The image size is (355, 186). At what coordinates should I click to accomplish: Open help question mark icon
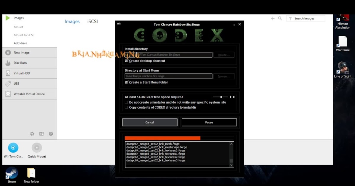click(x=51, y=134)
